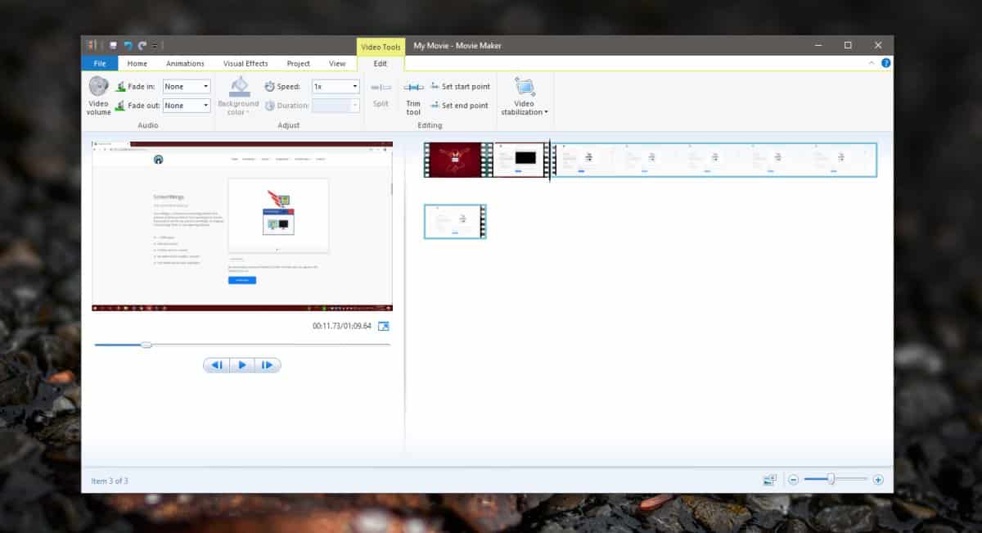The height and width of the screenshot is (533, 982).
Task: Toggle full screen preview icon
Action: (x=383, y=326)
